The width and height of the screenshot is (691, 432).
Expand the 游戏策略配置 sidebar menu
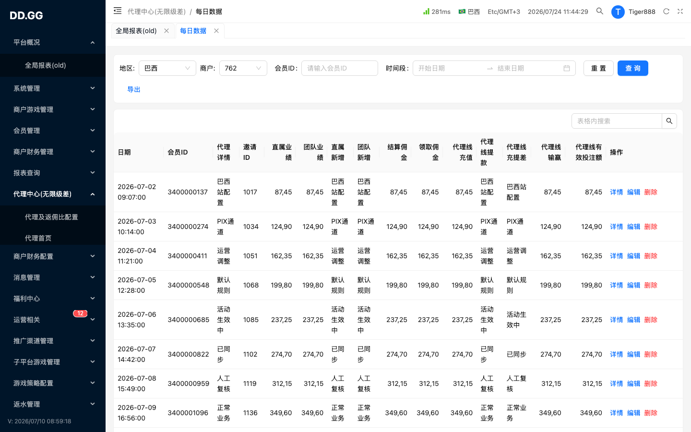(x=53, y=383)
